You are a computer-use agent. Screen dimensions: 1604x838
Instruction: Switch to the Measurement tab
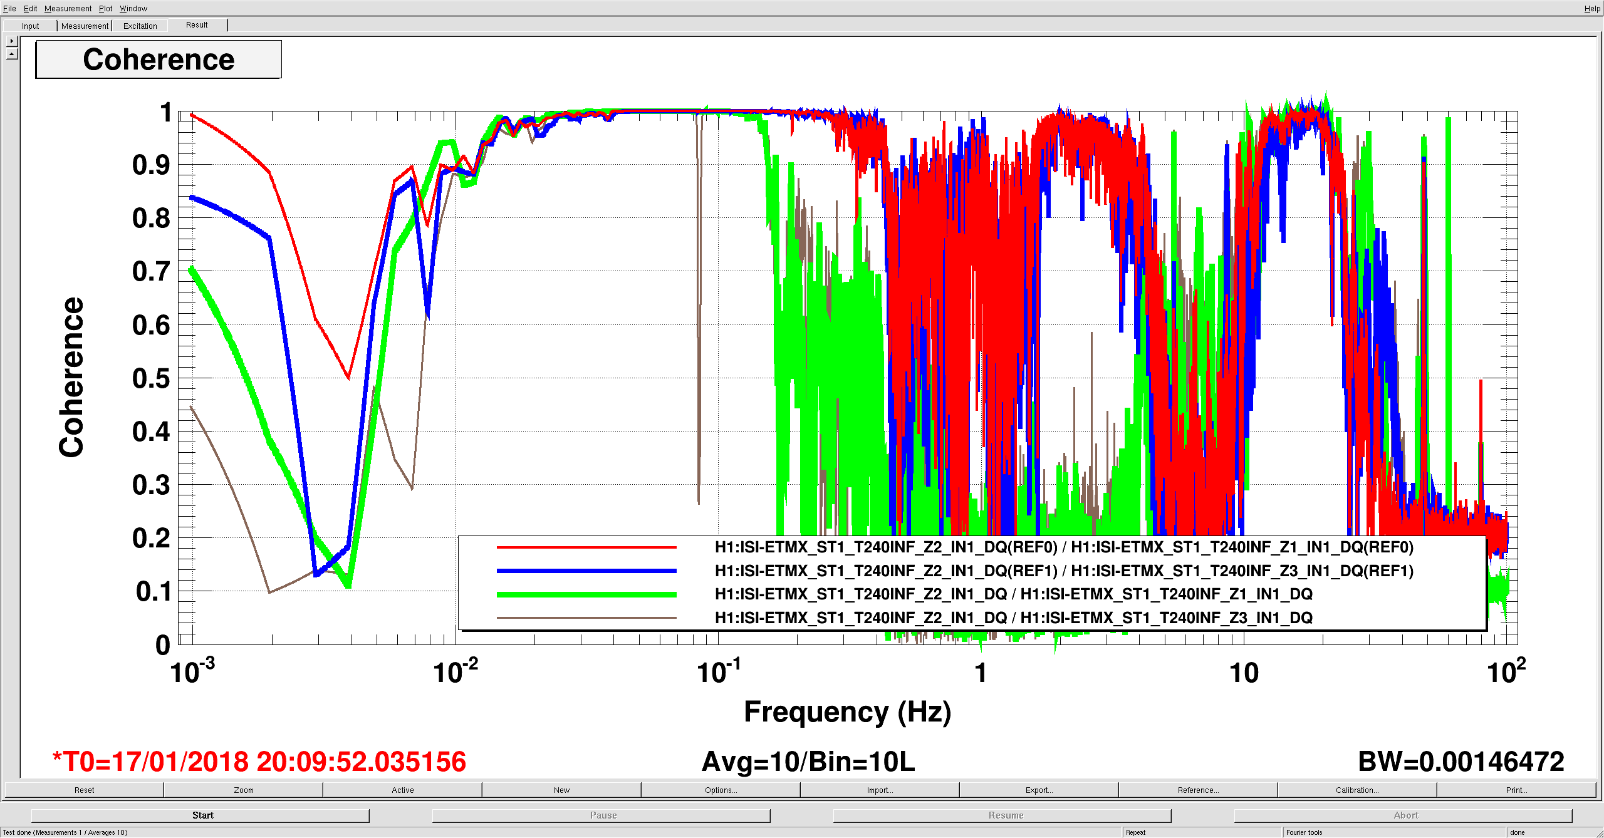click(x=85, y=26)
